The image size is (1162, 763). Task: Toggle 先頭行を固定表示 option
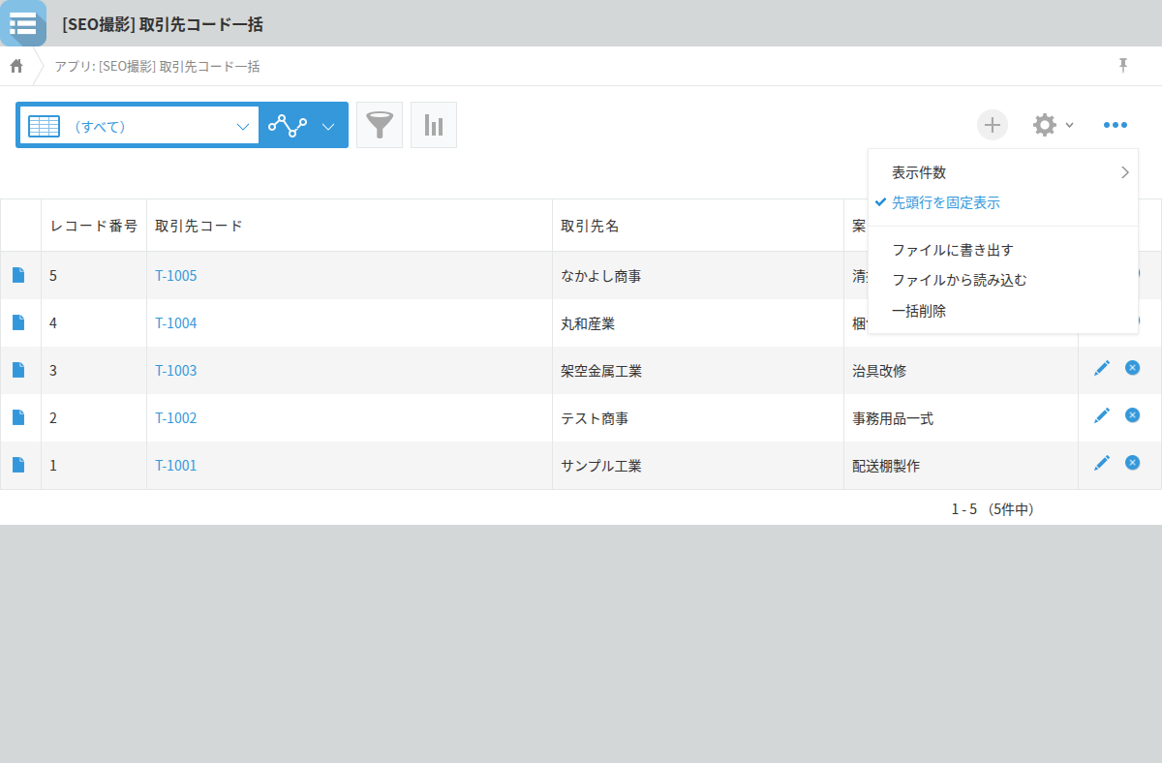pyautogui.click(x=1003, y=203)
